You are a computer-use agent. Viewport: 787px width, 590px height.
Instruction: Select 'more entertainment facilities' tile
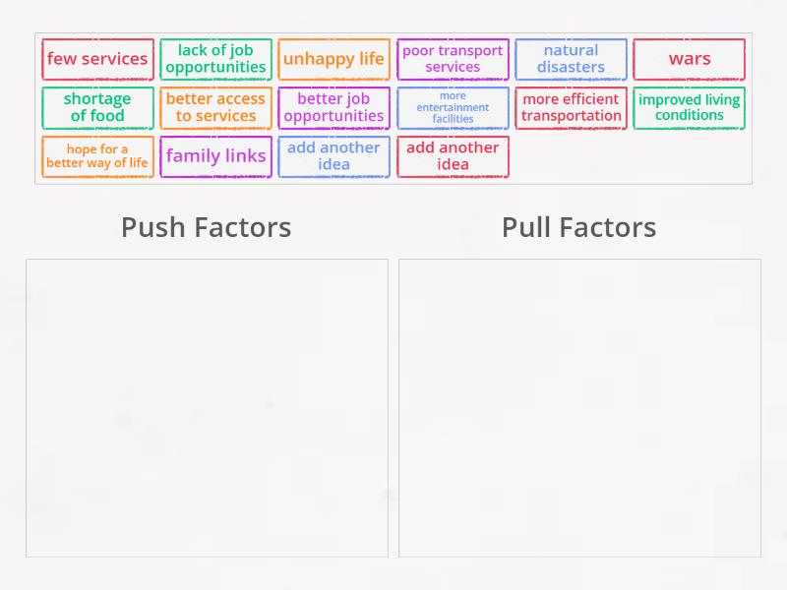click(453, 107)
